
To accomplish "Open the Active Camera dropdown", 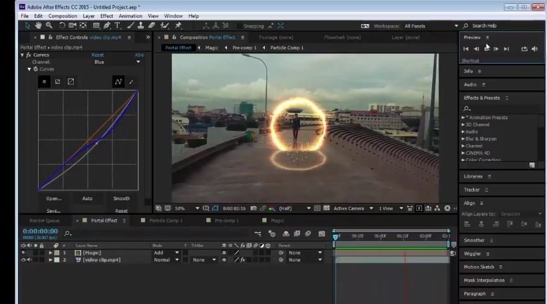I will point(353,208).
